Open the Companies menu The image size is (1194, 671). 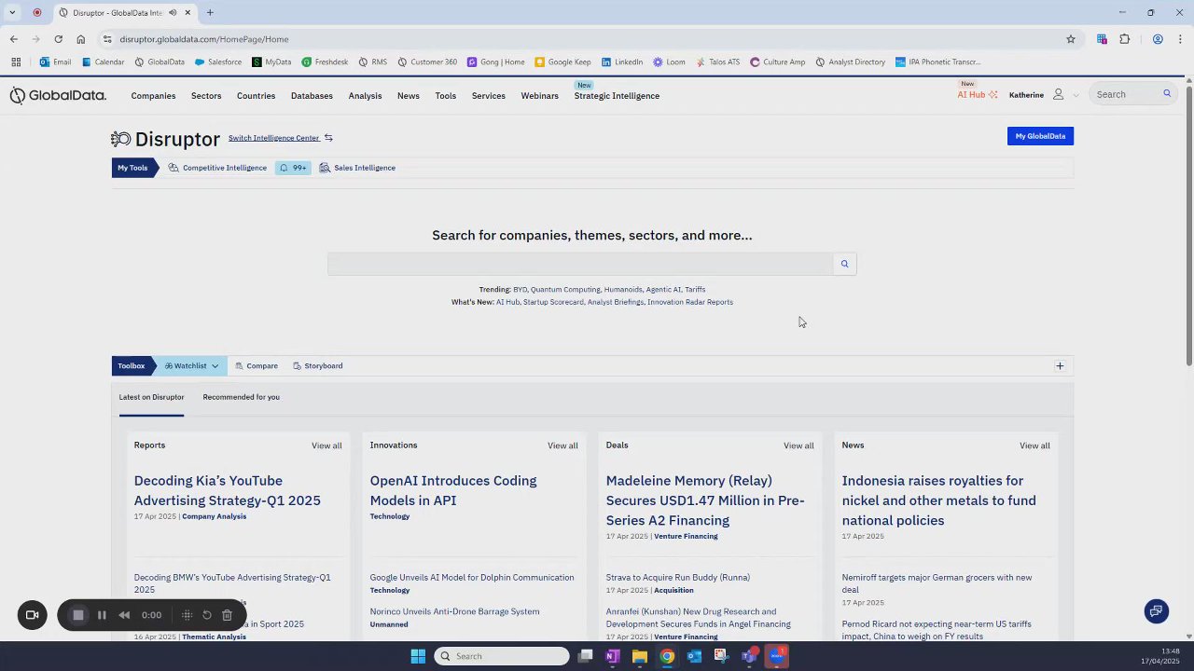click(x=153, y=96)
